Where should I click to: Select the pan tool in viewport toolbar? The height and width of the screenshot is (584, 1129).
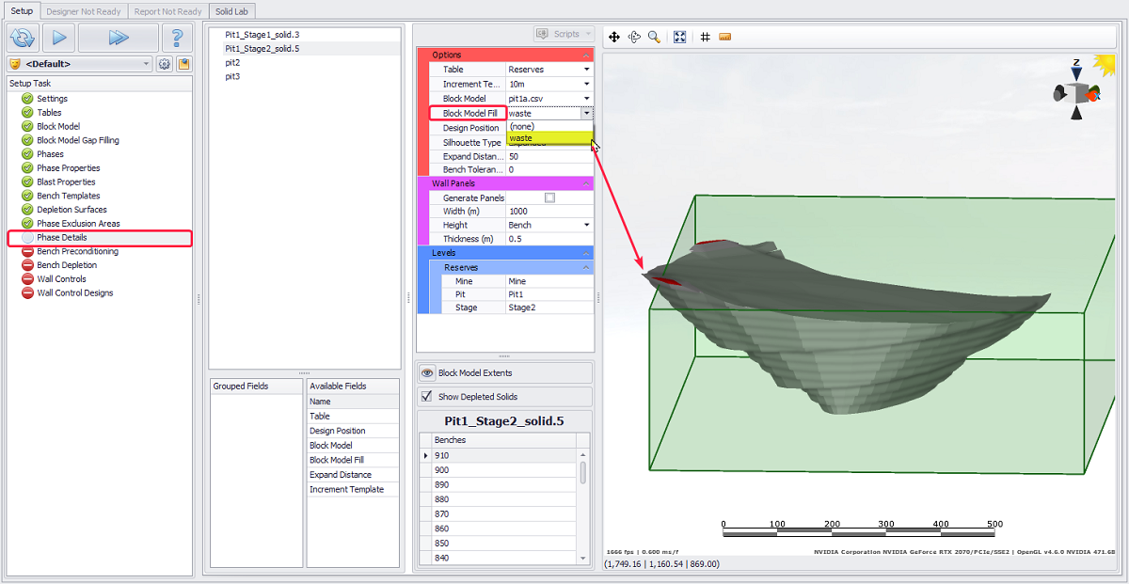(614, 37)
